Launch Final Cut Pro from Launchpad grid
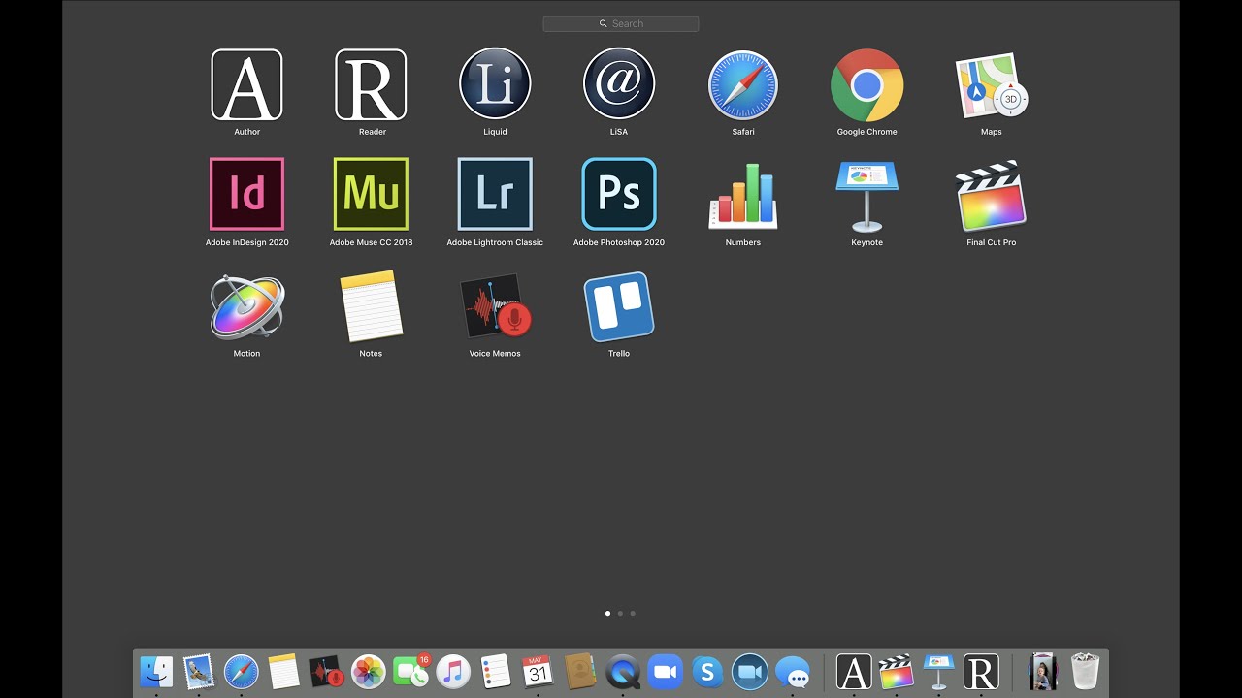 coord(991,196)
